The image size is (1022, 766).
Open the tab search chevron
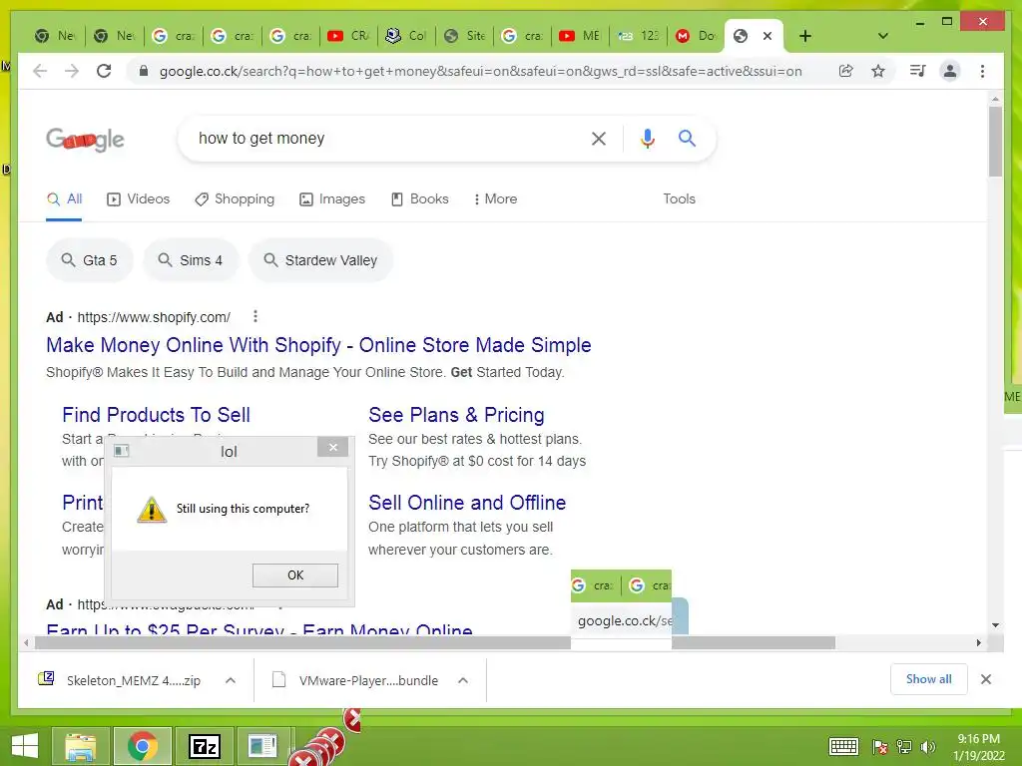882,36
